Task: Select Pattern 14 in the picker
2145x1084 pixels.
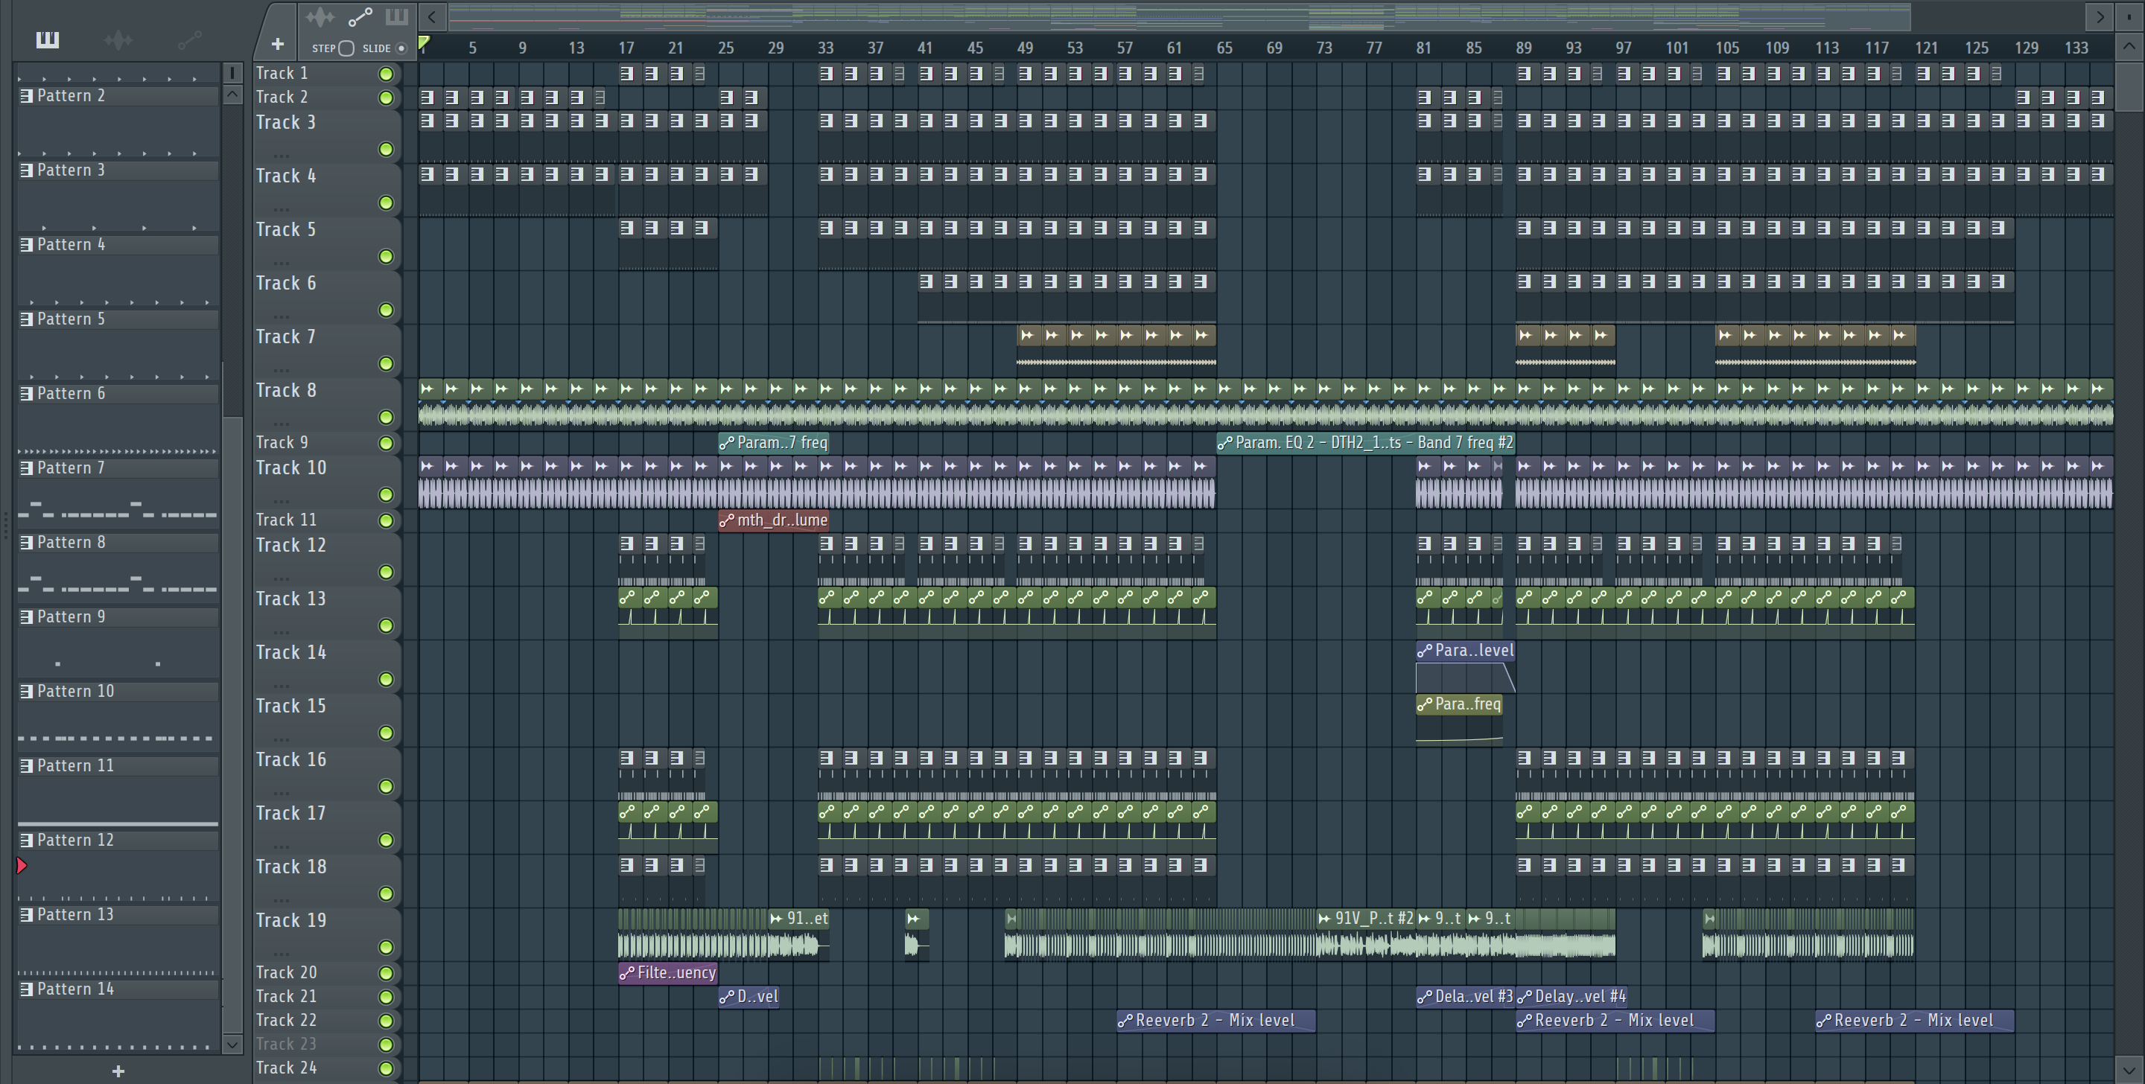Action: click(x=118, y=989)
